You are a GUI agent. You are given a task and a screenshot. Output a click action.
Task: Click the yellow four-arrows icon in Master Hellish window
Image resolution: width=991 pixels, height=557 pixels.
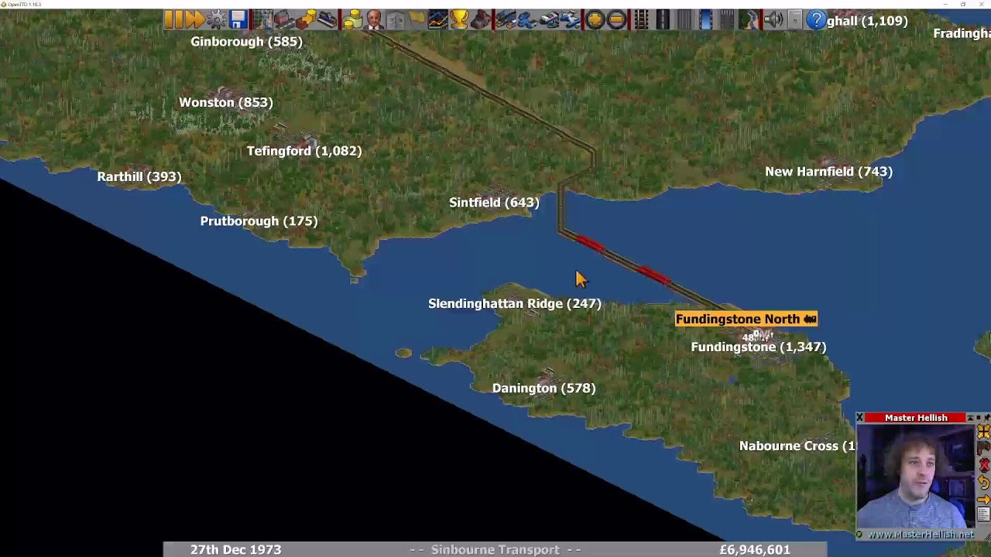tap(983, 432)
